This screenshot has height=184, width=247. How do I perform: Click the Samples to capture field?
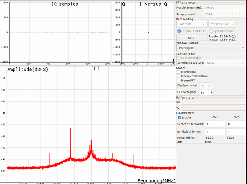click(219, 63)
